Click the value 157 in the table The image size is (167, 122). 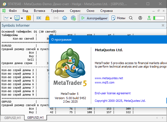tap(109, 112)
